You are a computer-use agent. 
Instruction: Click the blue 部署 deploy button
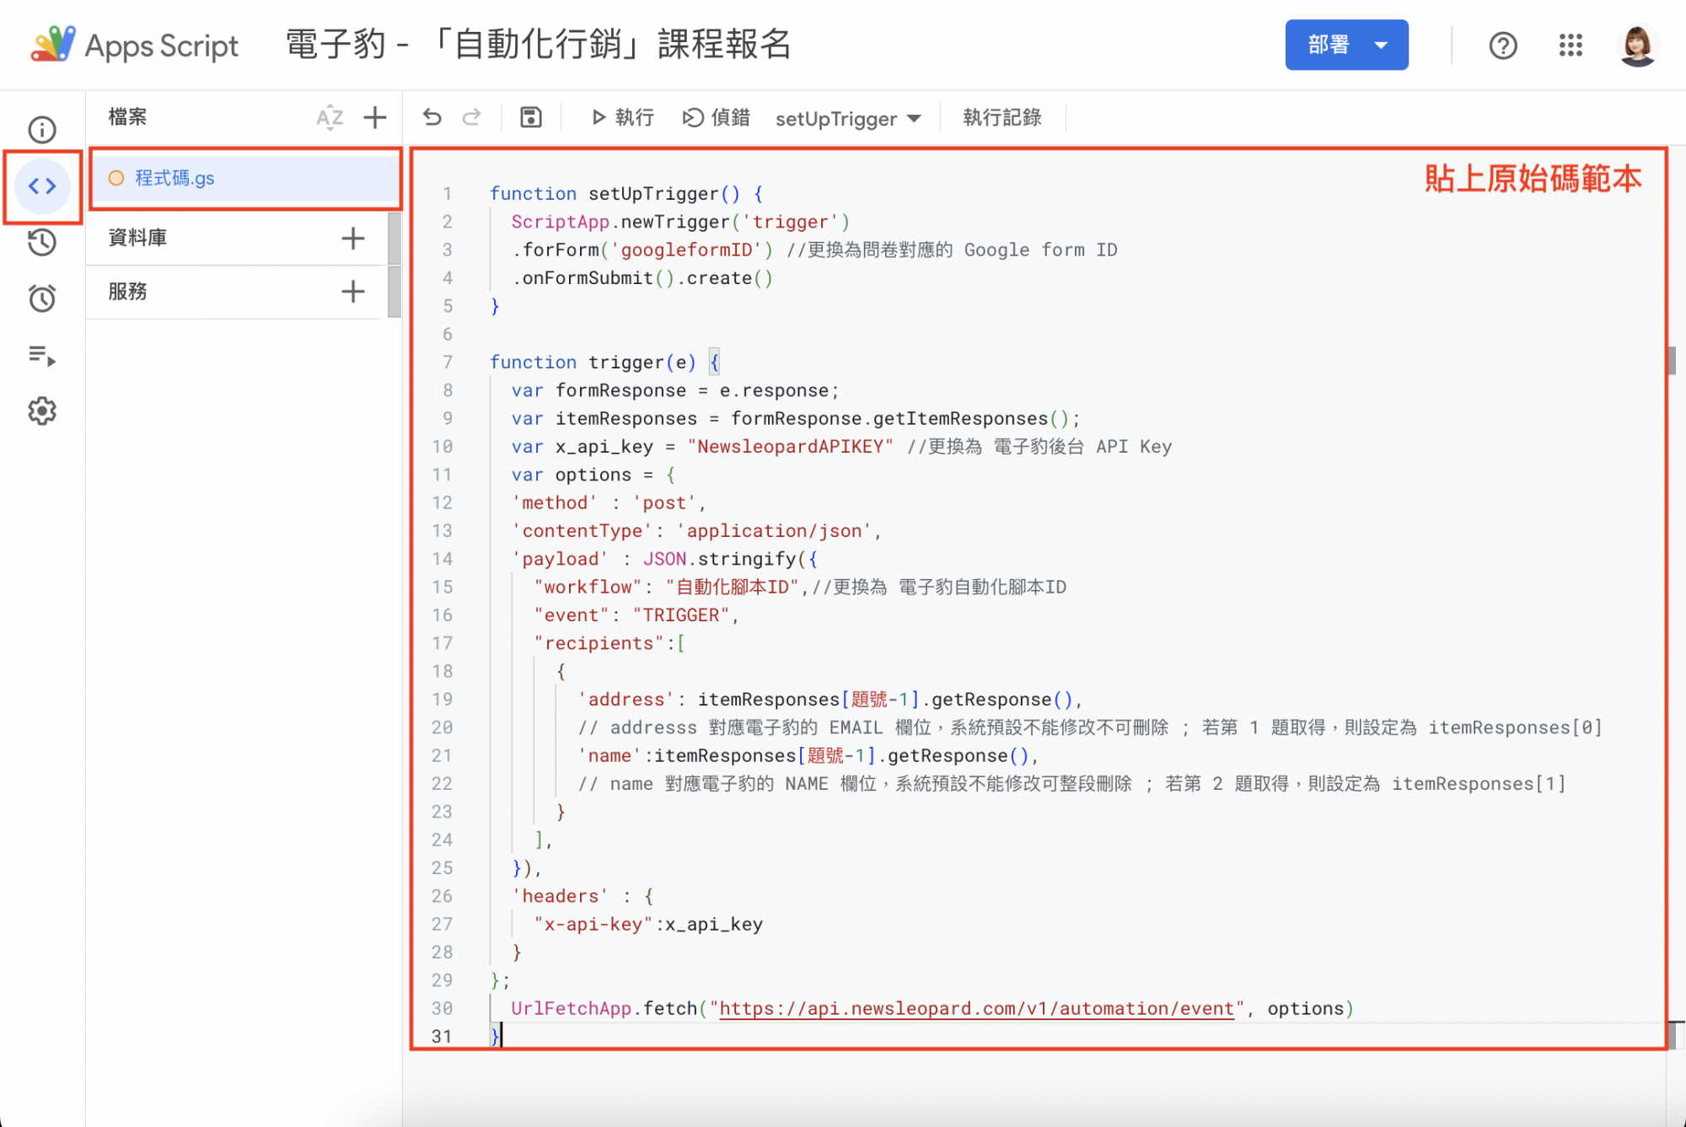tap(1346, 45)
